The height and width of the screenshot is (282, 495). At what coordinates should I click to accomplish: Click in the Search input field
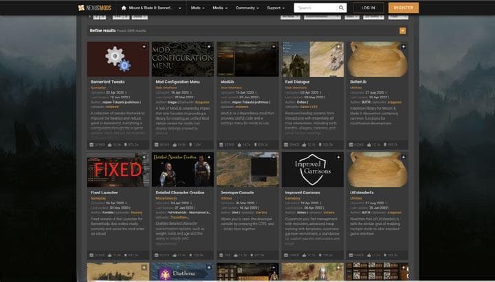(x=316, y=8)
